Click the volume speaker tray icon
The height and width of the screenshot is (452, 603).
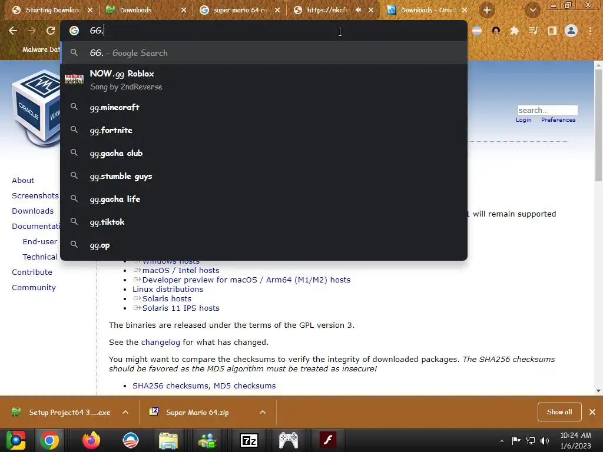point(545,440)
